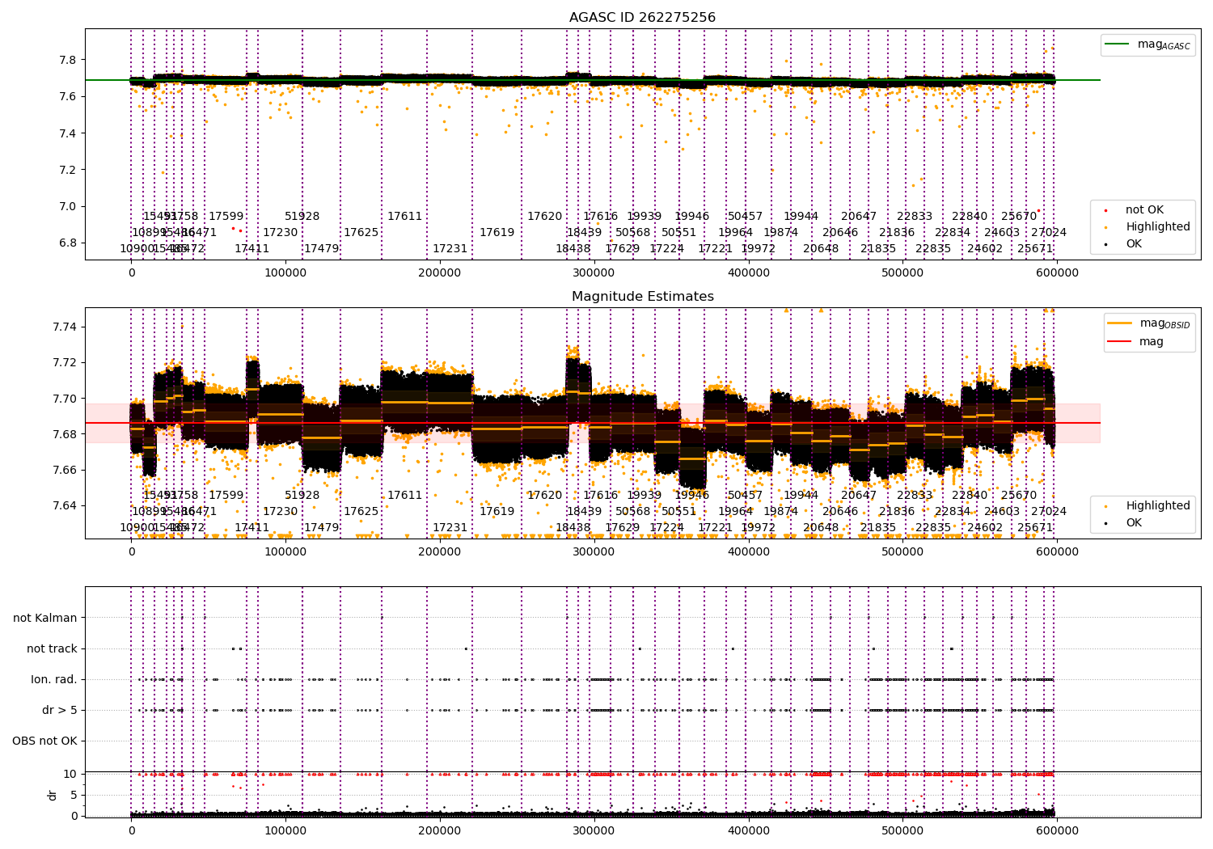This screenshot has height=849, width=1213.
Task: Click the 7.4 tick on top y-axis
Action: (x=67, y=133)
